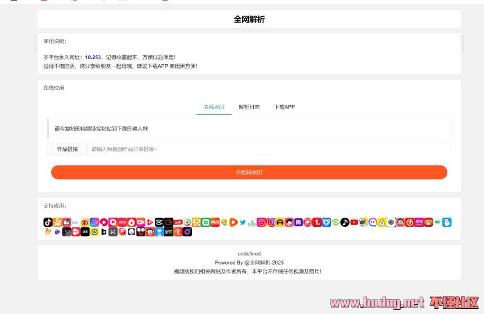The height and width of the screenshot is (314, 484).
Task: Click the green 快 app icon
Action: point(196,222)
